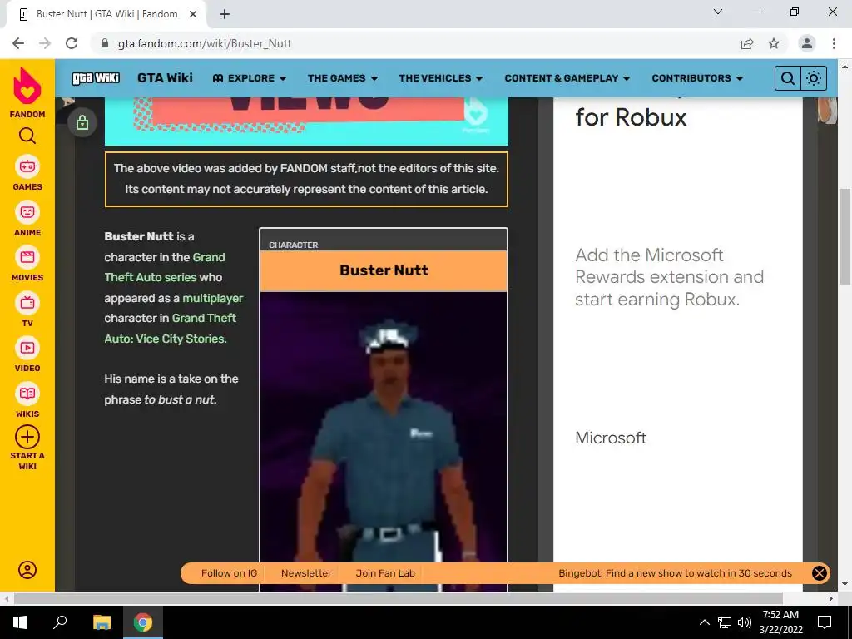
Task: Bookmark this page with the star icon
Action: [x=774, y=43]
